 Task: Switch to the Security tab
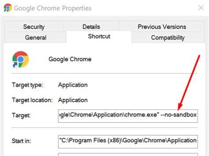pyautogui.click(x=34, y=27)
